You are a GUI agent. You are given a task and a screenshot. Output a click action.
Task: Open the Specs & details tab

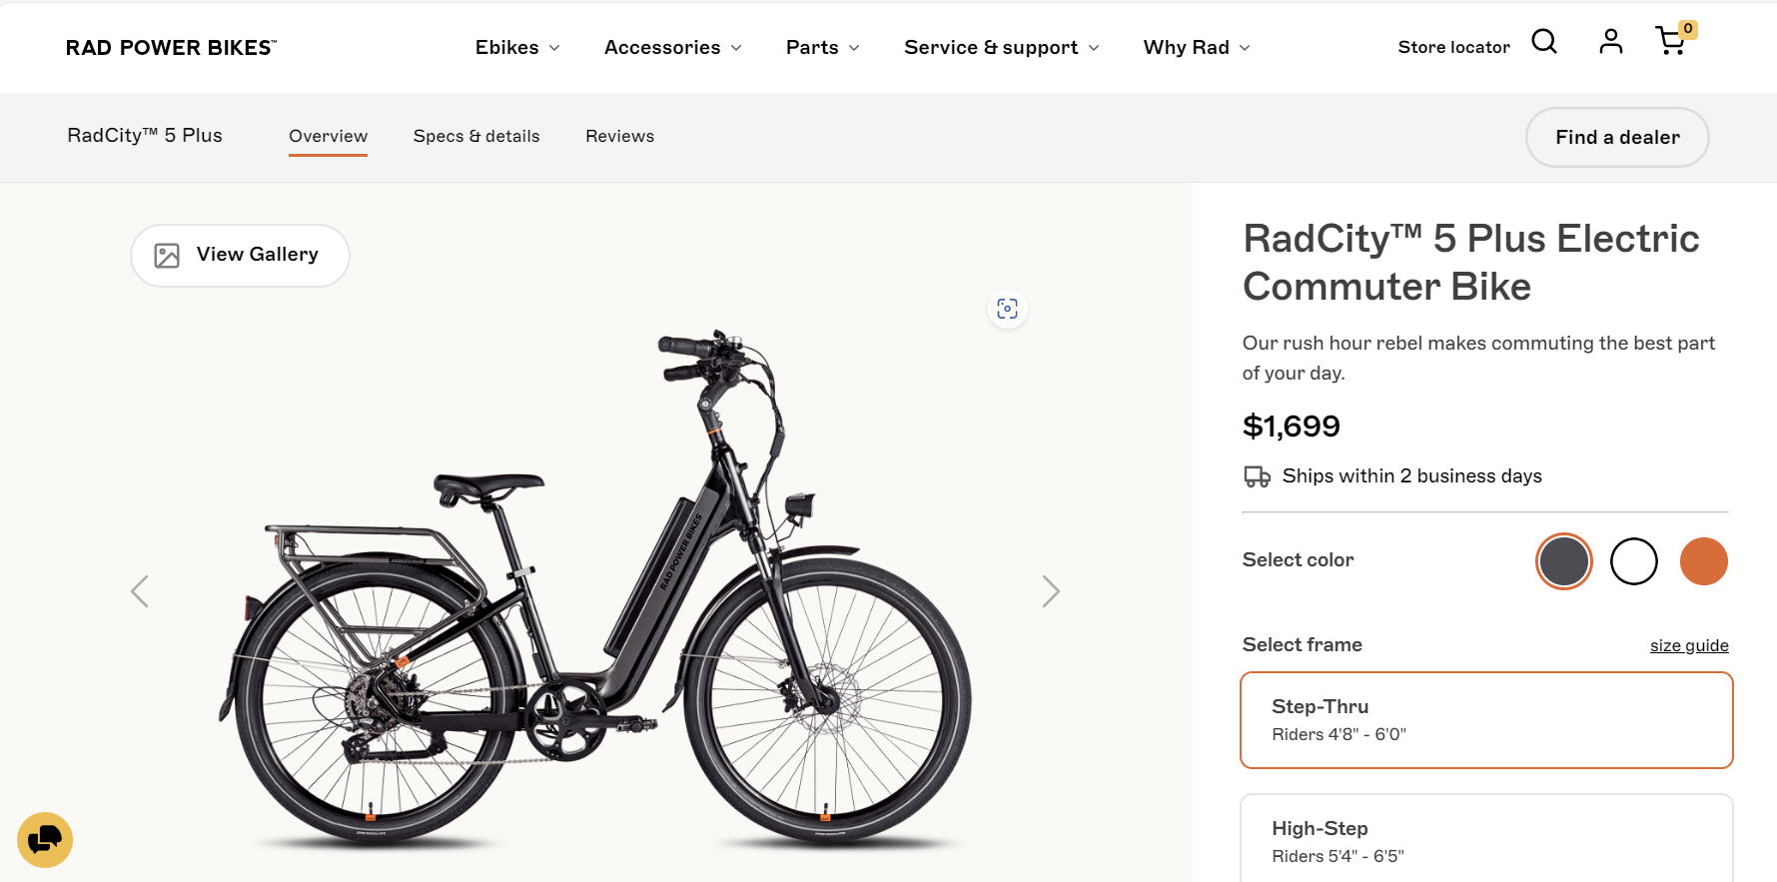(476, 136)
